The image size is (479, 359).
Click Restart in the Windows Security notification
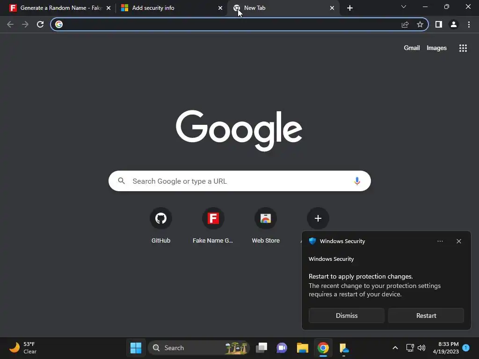point(426,316)
